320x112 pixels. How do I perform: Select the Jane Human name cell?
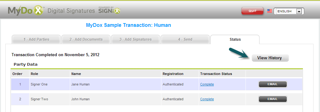(115, 84)
